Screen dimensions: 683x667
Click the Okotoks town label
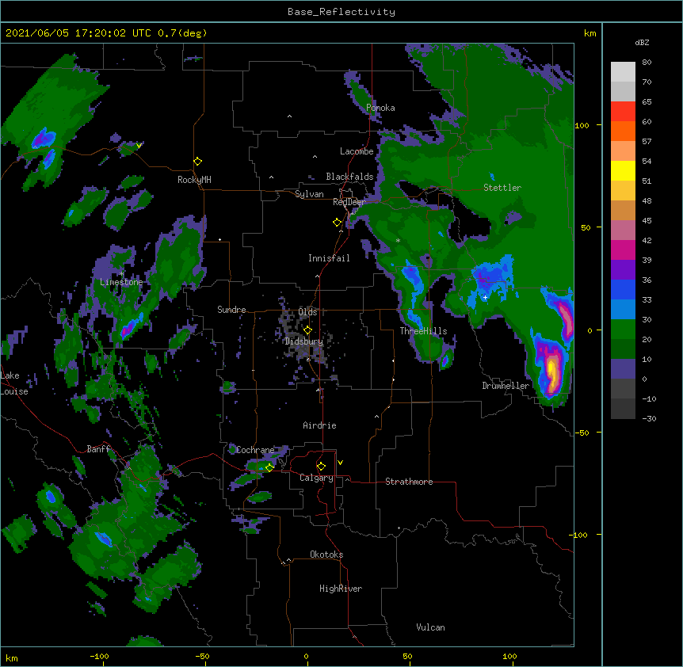326,555
